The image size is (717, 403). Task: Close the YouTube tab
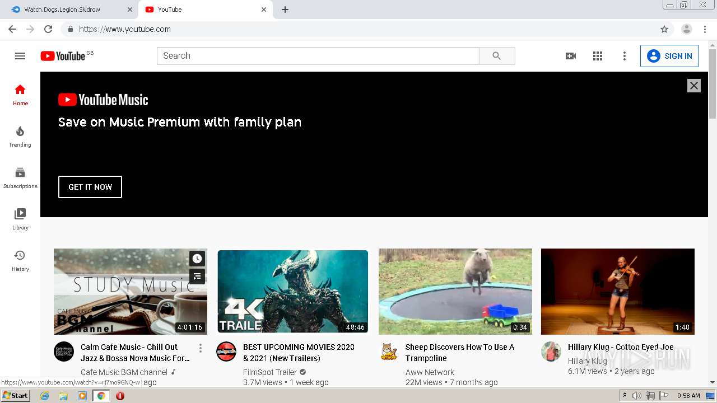click(x=264, y=10)
